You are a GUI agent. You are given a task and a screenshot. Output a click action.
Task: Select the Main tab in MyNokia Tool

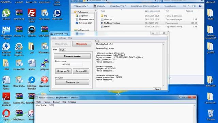(x=55, y=50)
